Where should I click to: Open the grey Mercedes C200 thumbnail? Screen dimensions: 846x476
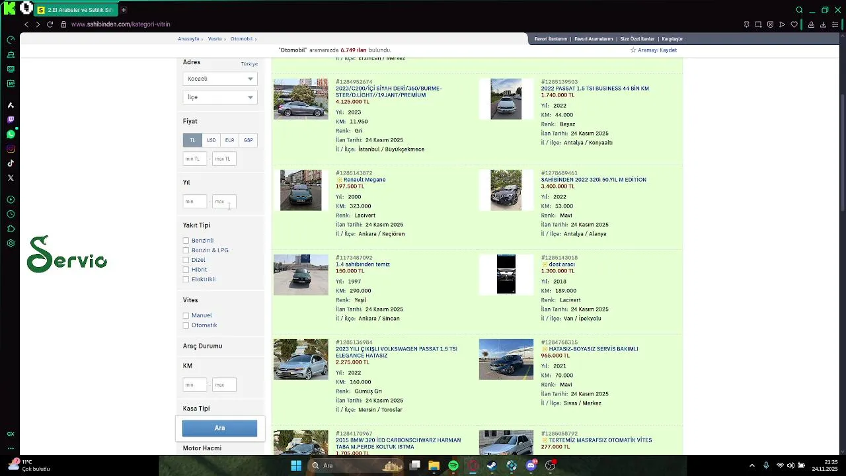(301, 99)
